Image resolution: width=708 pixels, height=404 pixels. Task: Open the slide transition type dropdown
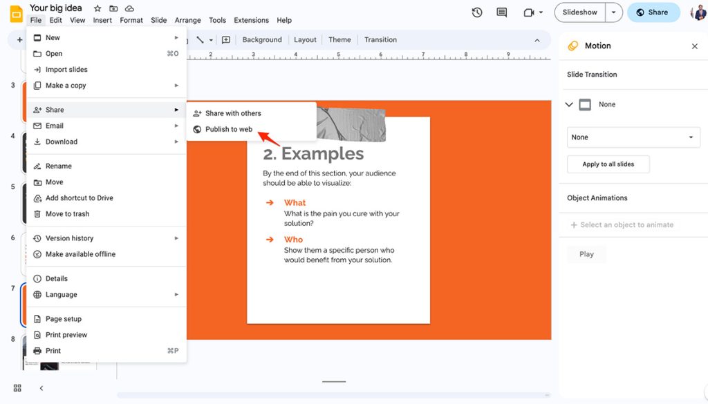click(x=633, y=137)
